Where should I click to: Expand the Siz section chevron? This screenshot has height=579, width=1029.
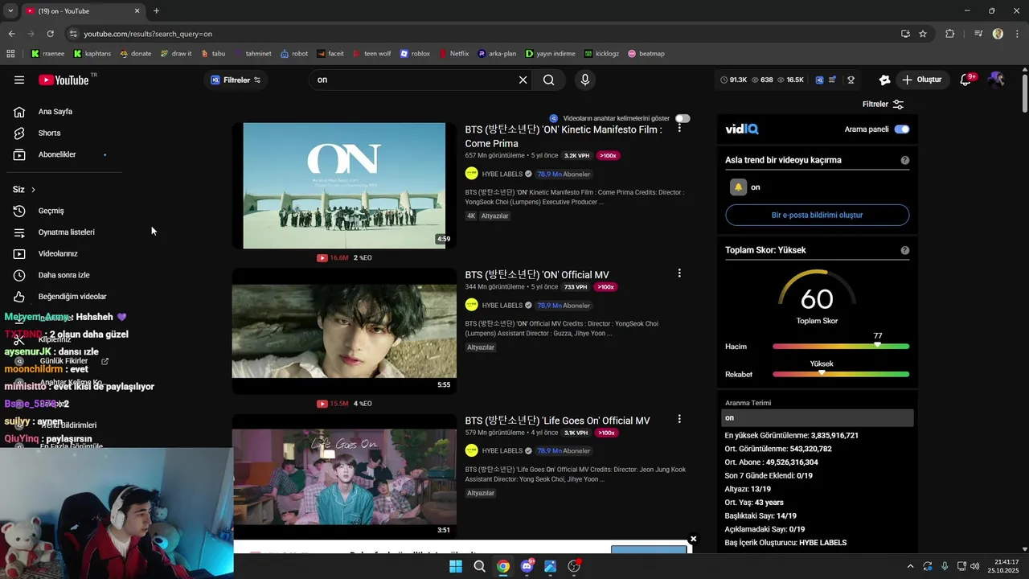[x=33, y=190]
